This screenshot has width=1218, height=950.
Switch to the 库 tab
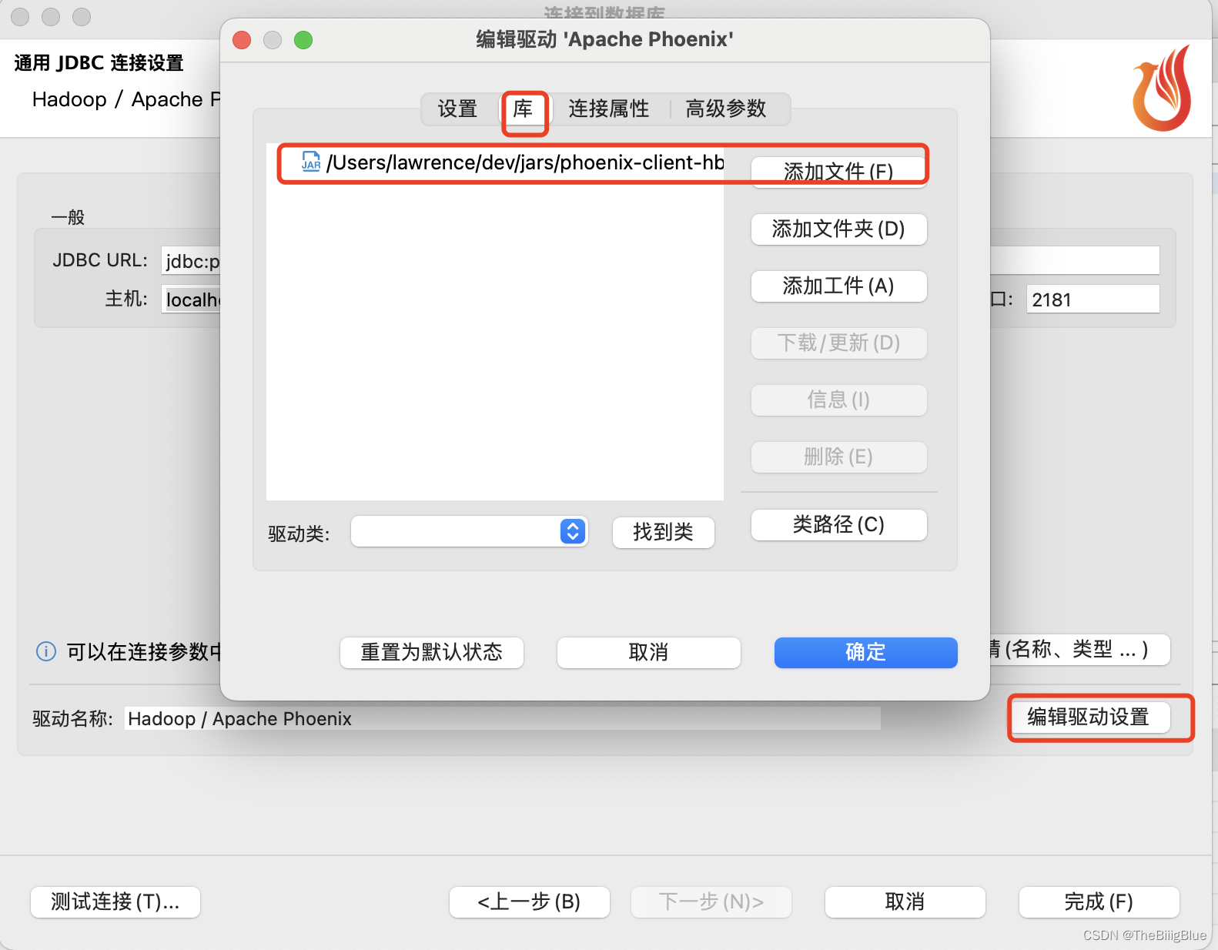coord(523,109)
